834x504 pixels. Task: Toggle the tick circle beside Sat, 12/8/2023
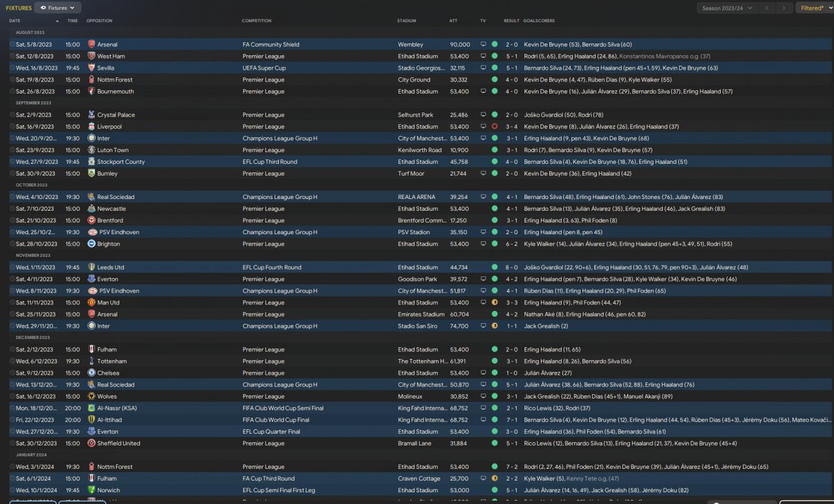point(12,57)
